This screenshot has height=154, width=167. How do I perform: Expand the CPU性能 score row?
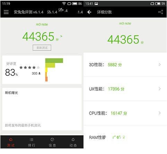125,113
